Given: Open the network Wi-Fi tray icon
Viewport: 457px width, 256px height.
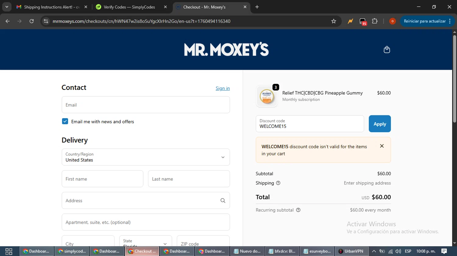Looking at the screenshot, I should [390, 251].
